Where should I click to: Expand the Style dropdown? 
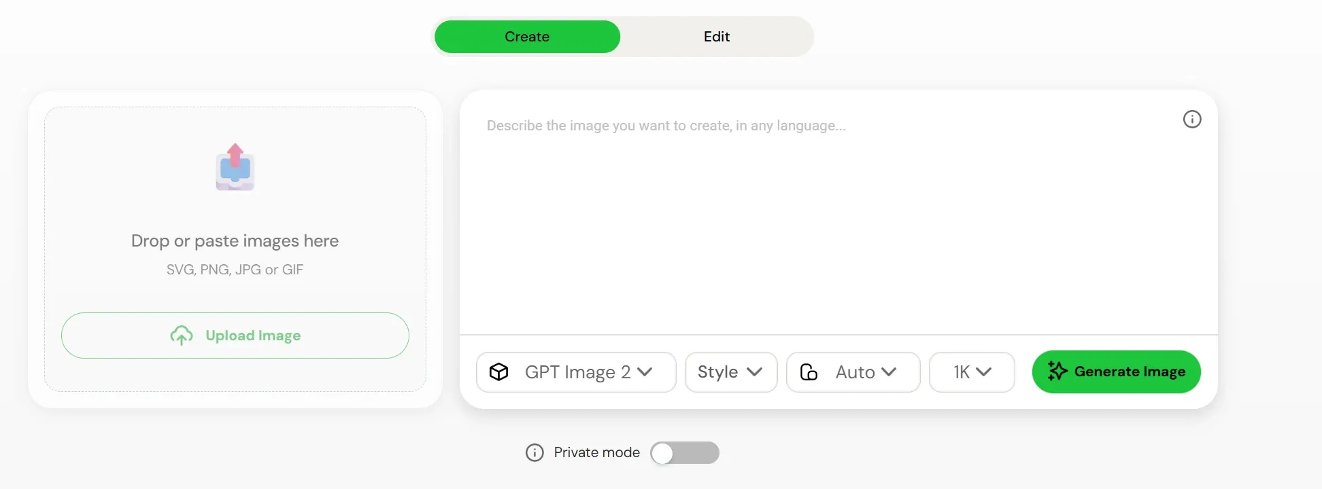coord(731,372)
